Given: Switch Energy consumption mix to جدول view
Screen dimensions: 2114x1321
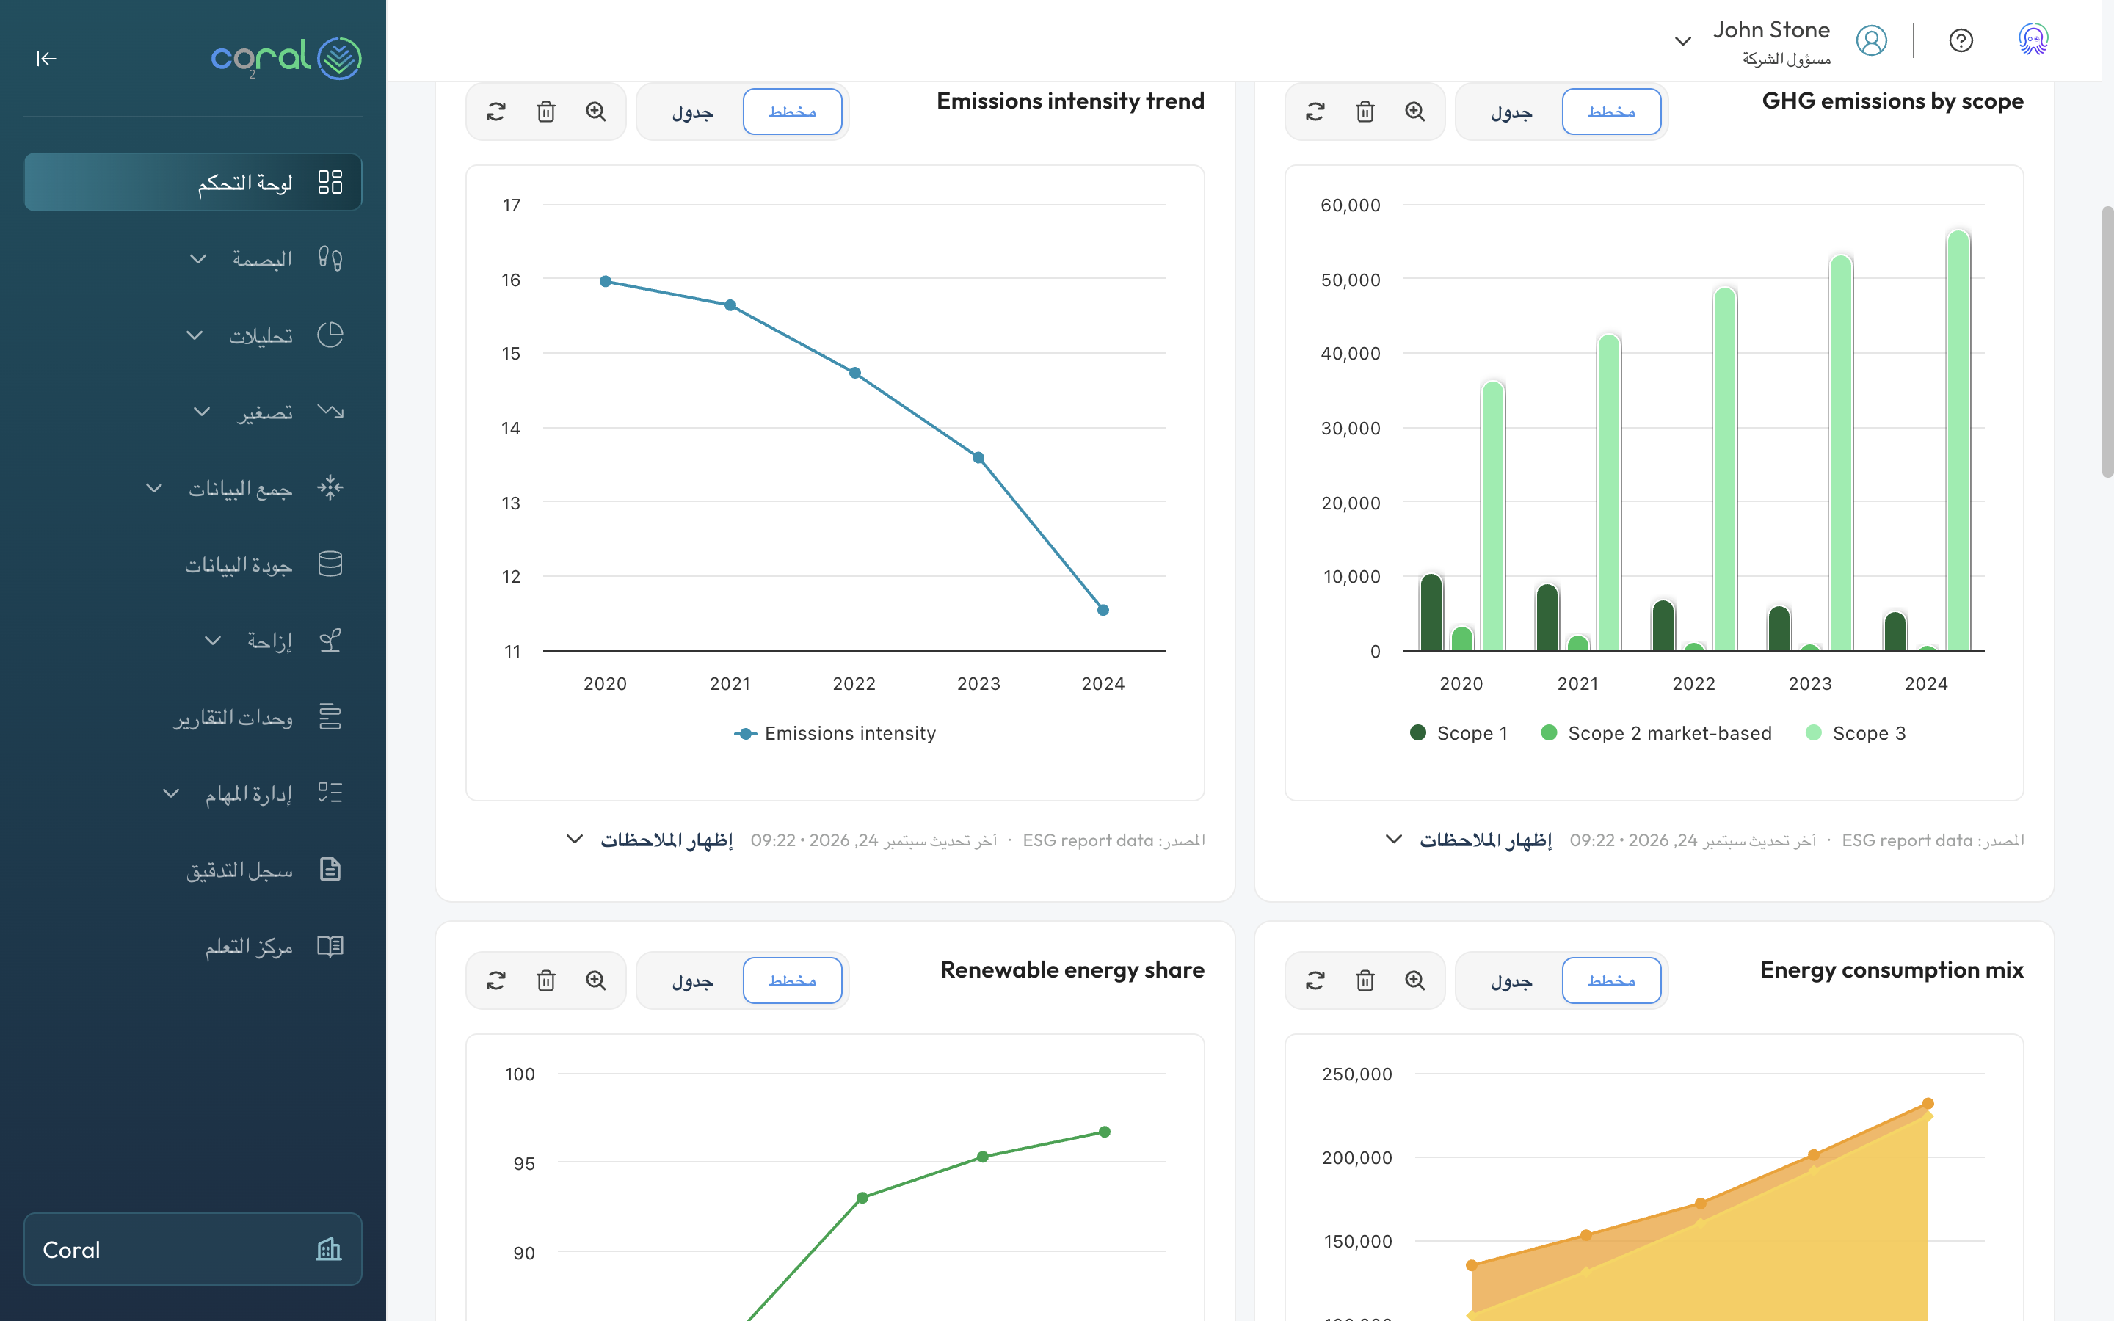Looking at the screenshot, I should (x=1512, y=980).
